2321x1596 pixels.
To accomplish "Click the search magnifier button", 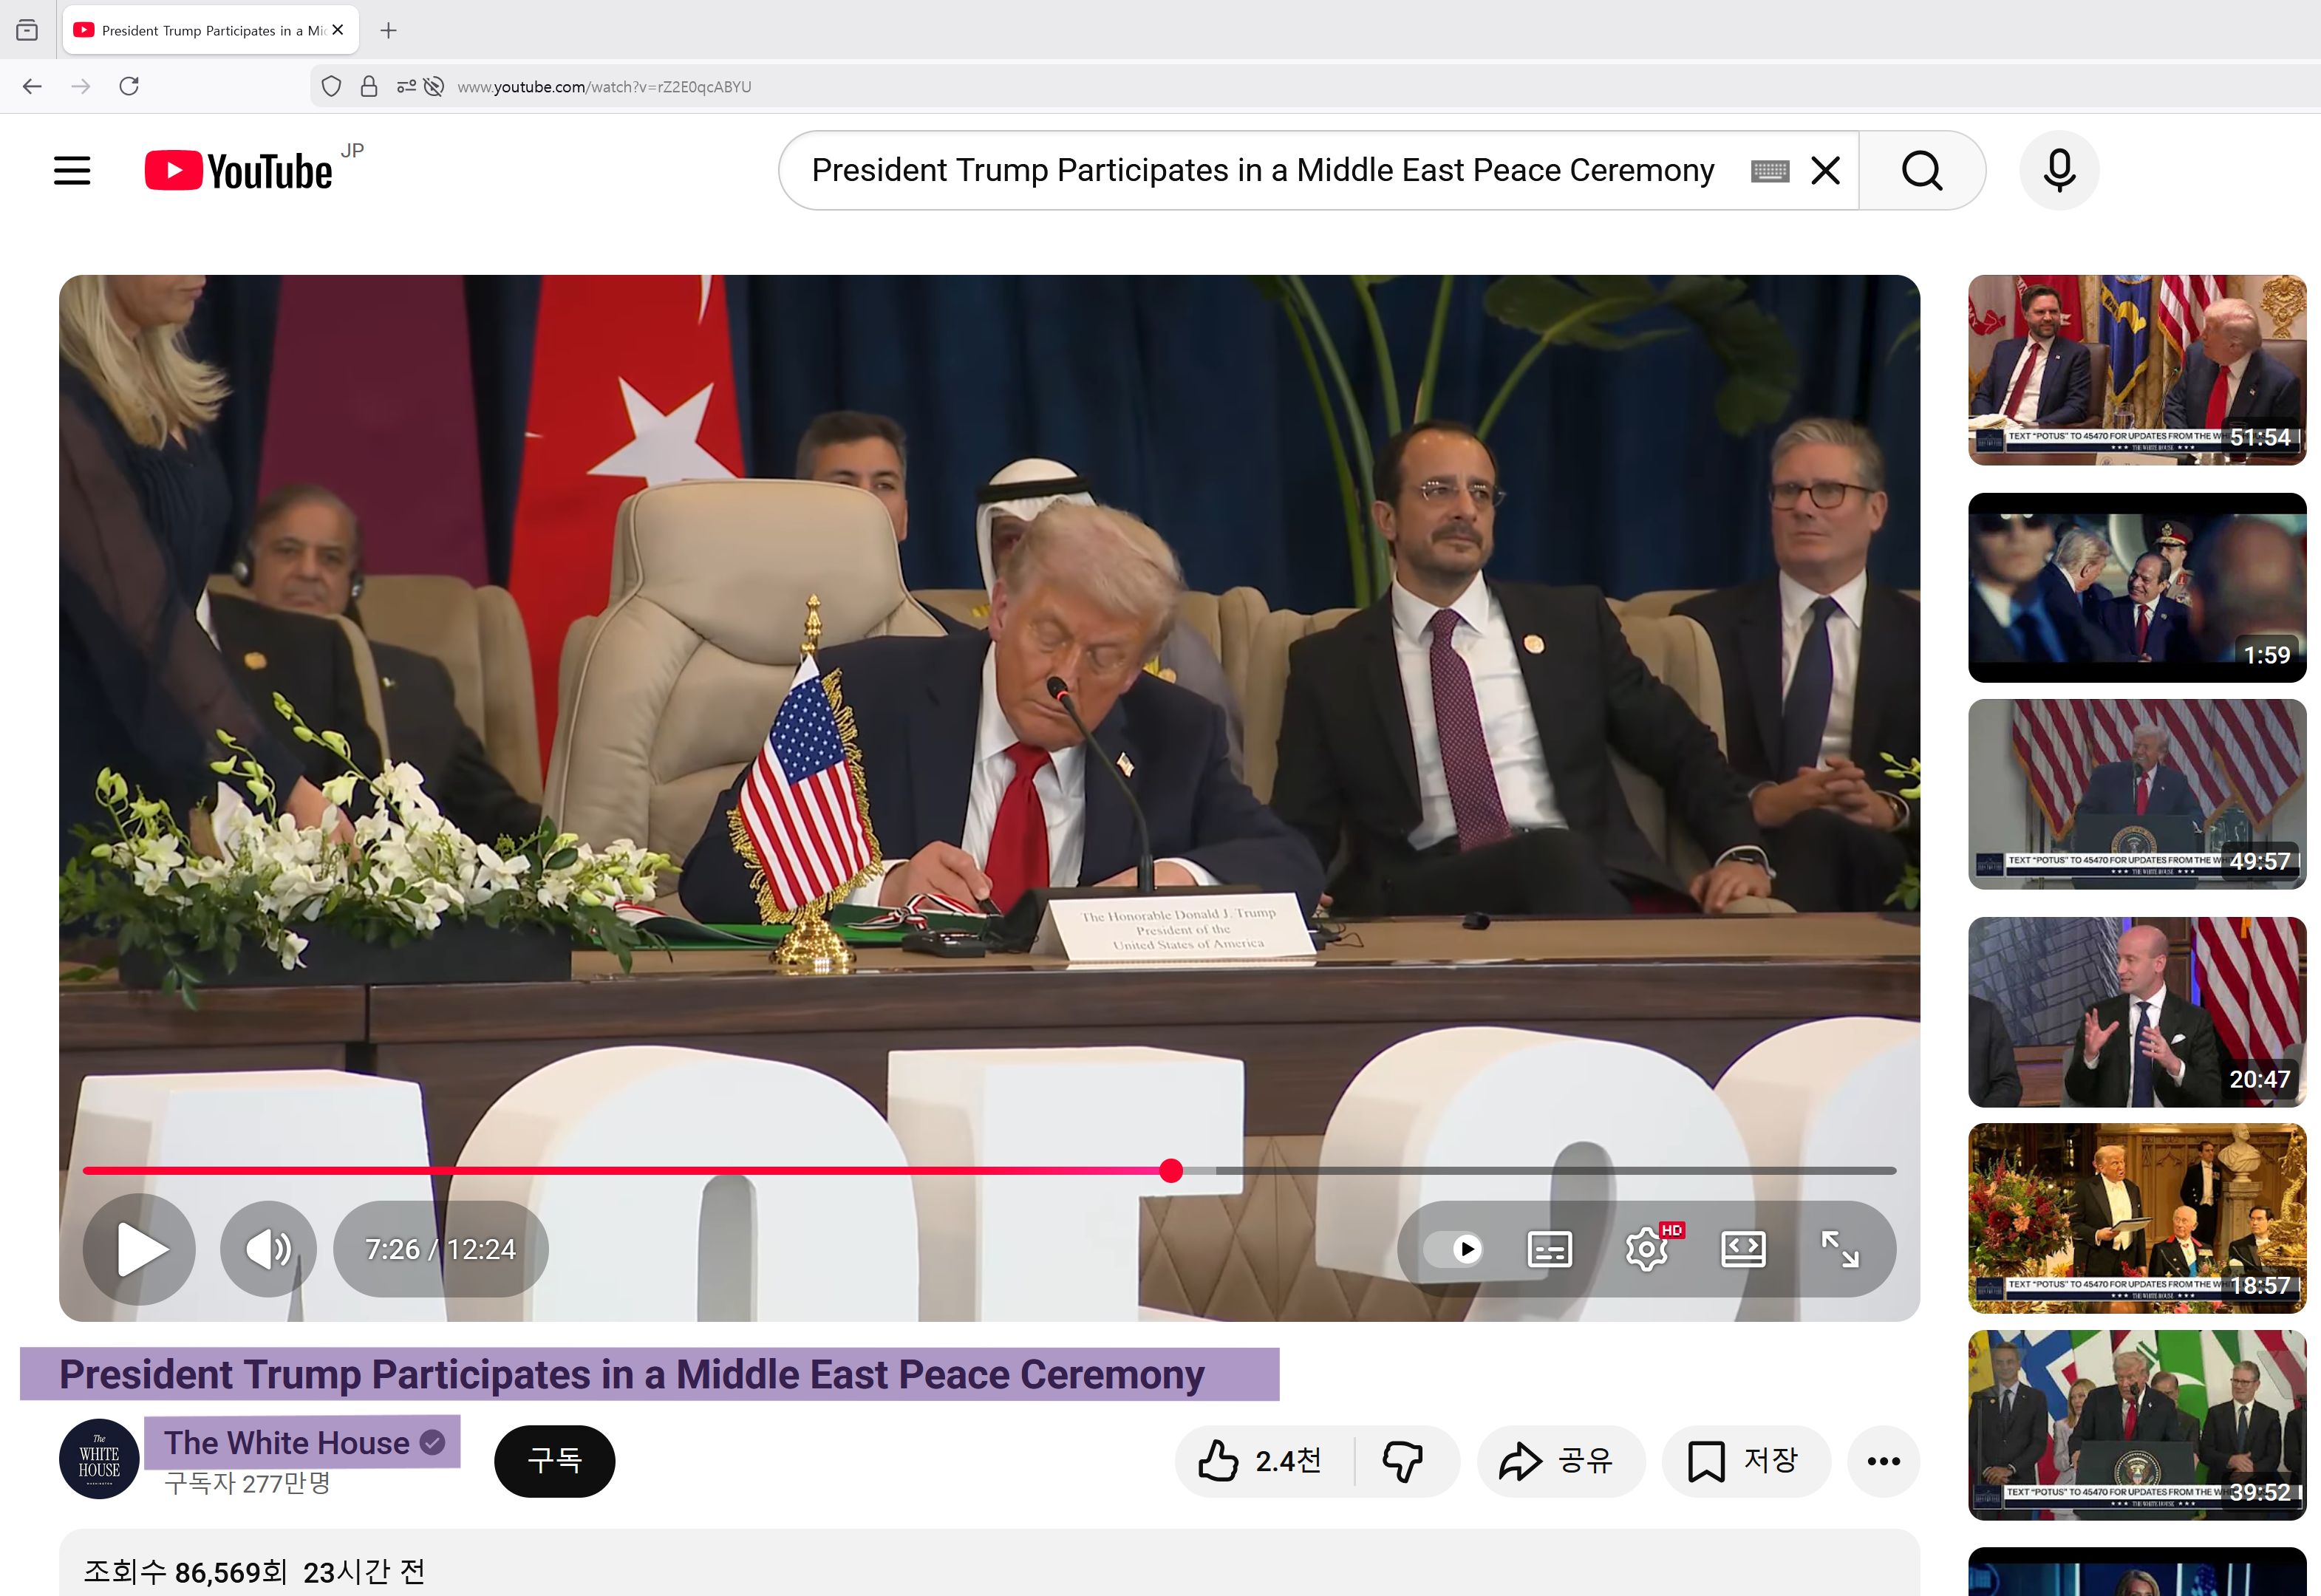I will click(1921, 170).
